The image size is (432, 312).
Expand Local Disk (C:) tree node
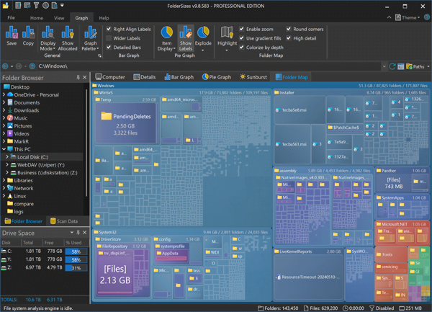[7, 157]
